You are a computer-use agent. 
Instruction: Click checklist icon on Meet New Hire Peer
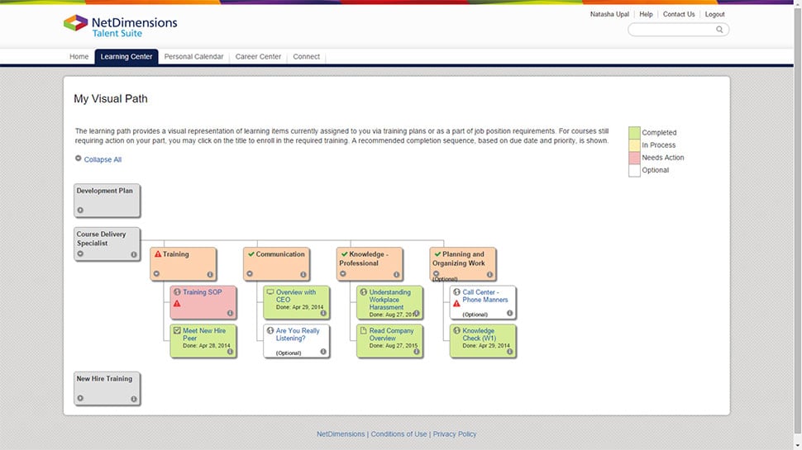tap(177, 330)
